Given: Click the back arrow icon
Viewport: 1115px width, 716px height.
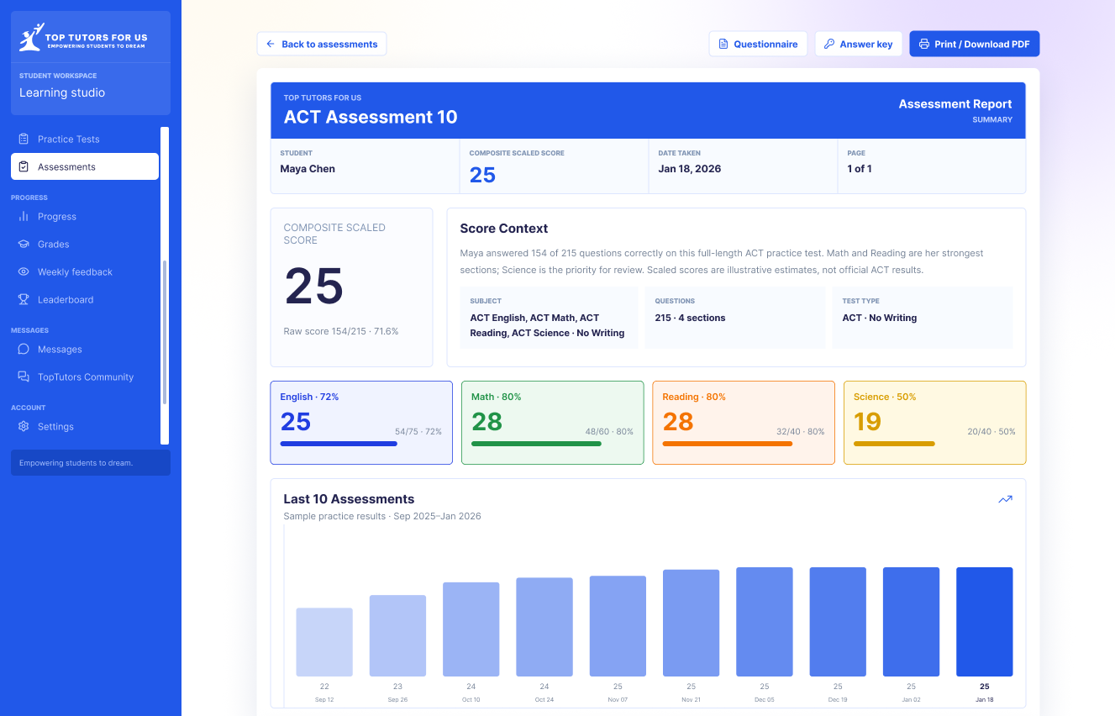Looking at the screenshot, I should (x=271, y=44).
